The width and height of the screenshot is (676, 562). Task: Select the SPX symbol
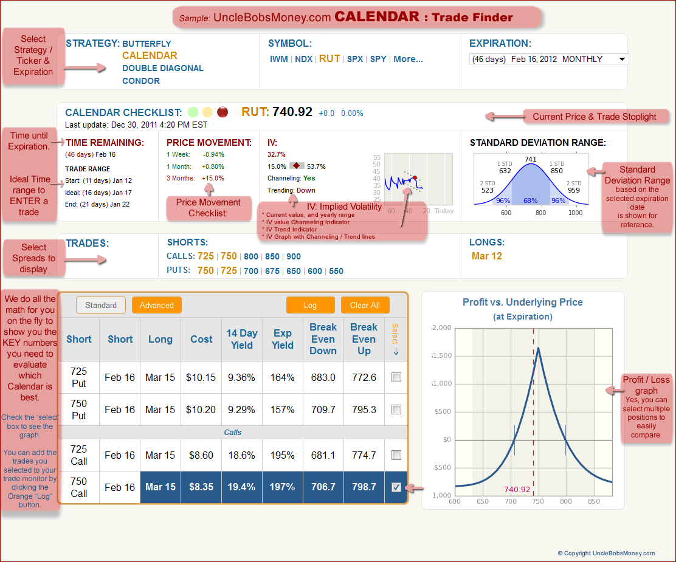(x=355, y=59)
